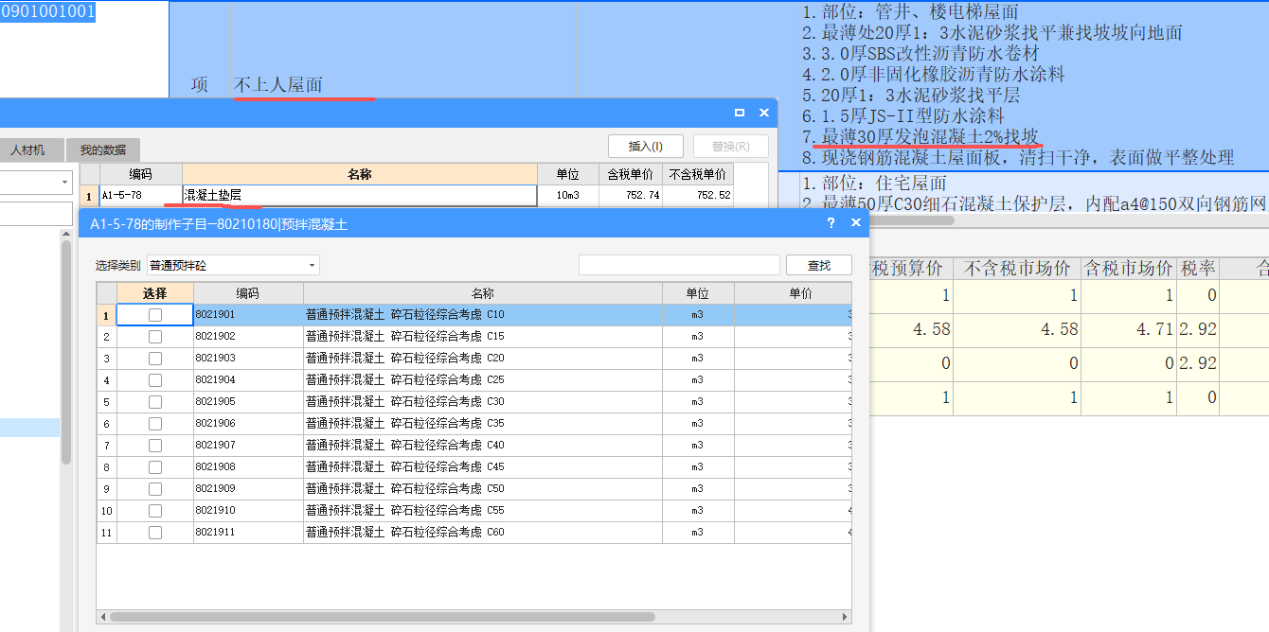Select the code cell A1-5-78
The image size is (1269, 632).
coord(141,195)
